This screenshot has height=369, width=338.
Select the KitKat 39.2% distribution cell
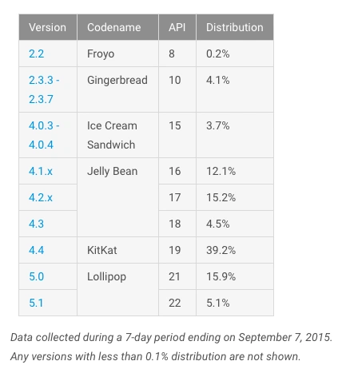tap(235, 250)
